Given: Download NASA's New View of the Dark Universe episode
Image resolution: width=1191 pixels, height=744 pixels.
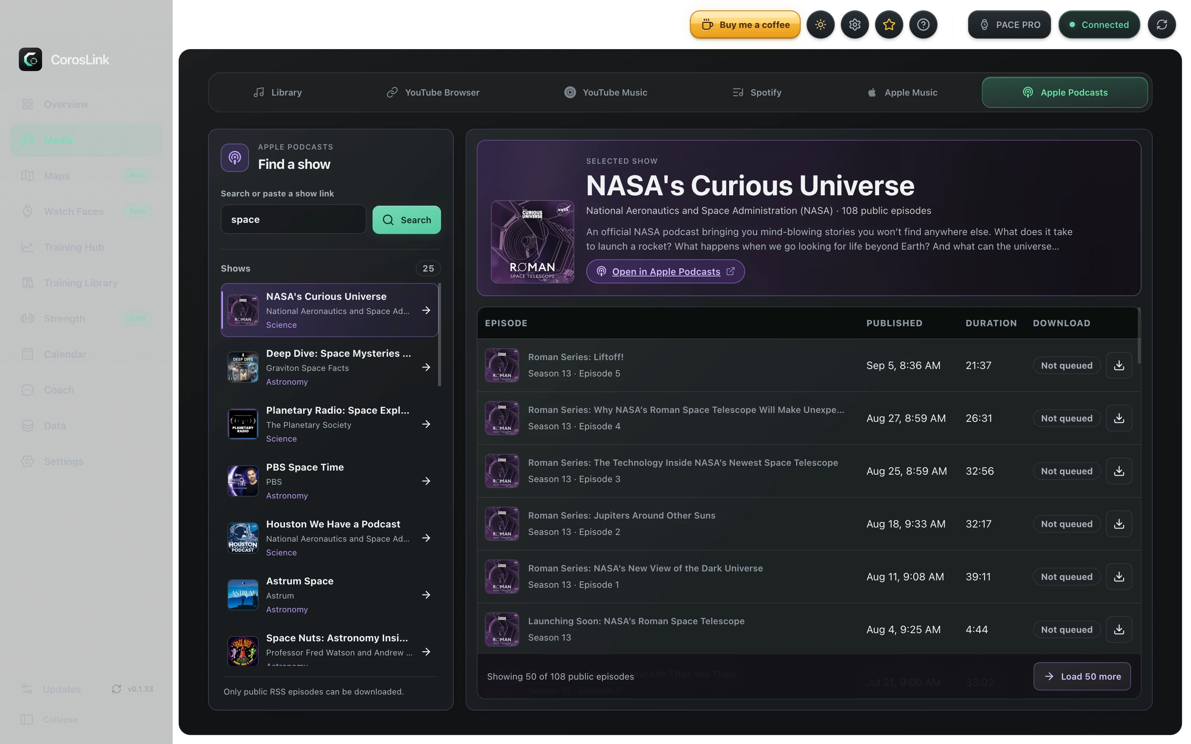Looking at the screenshot, I should point(1119,577).
